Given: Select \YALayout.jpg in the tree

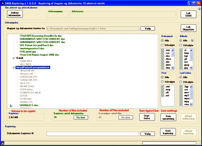Looking at the screenshot, I should (27, 51).
